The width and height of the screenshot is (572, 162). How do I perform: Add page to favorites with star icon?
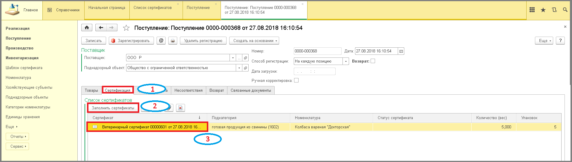click(126, 28)
